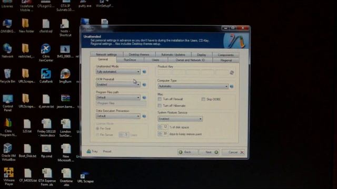Open VMware Player desktop icon
337x189 pixels.
(x=8, y=176)
